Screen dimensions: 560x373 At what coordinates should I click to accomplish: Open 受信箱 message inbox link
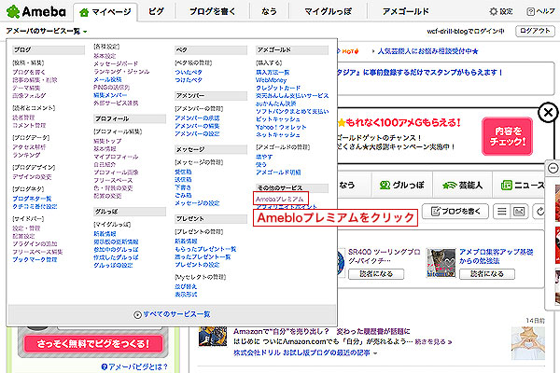(x=183, y=172)
